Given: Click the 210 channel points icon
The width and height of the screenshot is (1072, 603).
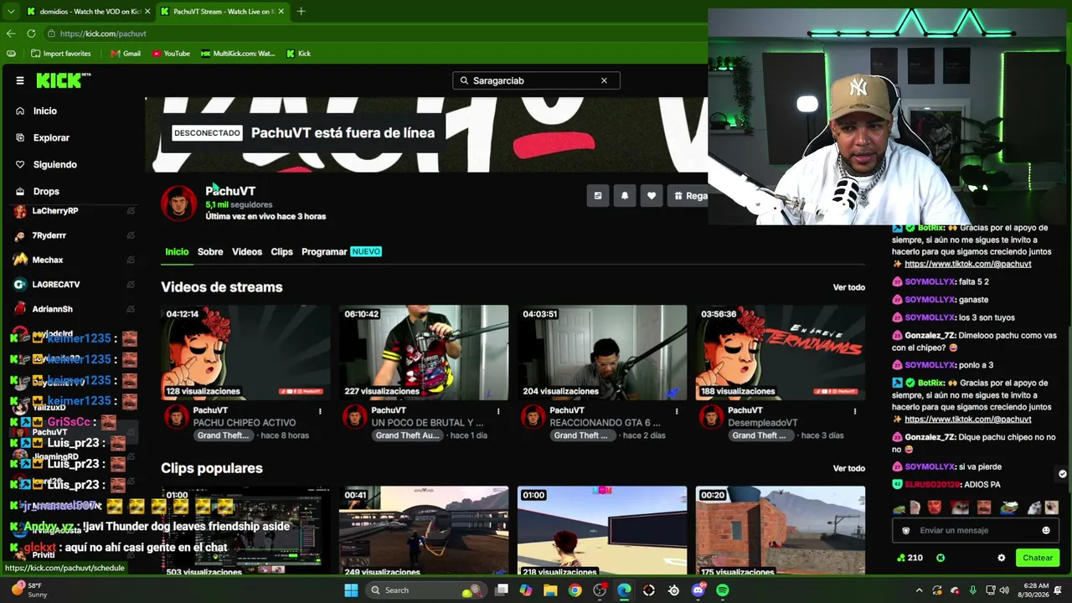Looking at the screenshot, I should [910, 558].
